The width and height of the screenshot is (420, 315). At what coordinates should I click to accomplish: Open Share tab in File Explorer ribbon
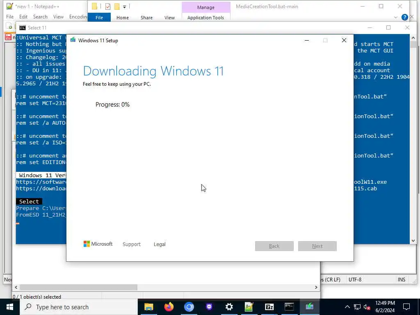(146, 17)
